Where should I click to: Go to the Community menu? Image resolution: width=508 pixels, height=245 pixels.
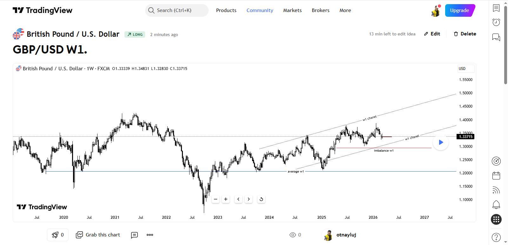point(260,10)
